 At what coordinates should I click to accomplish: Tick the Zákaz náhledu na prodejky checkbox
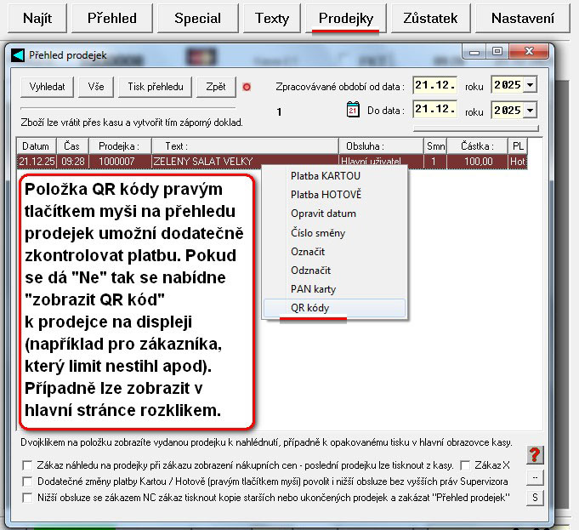28,465
